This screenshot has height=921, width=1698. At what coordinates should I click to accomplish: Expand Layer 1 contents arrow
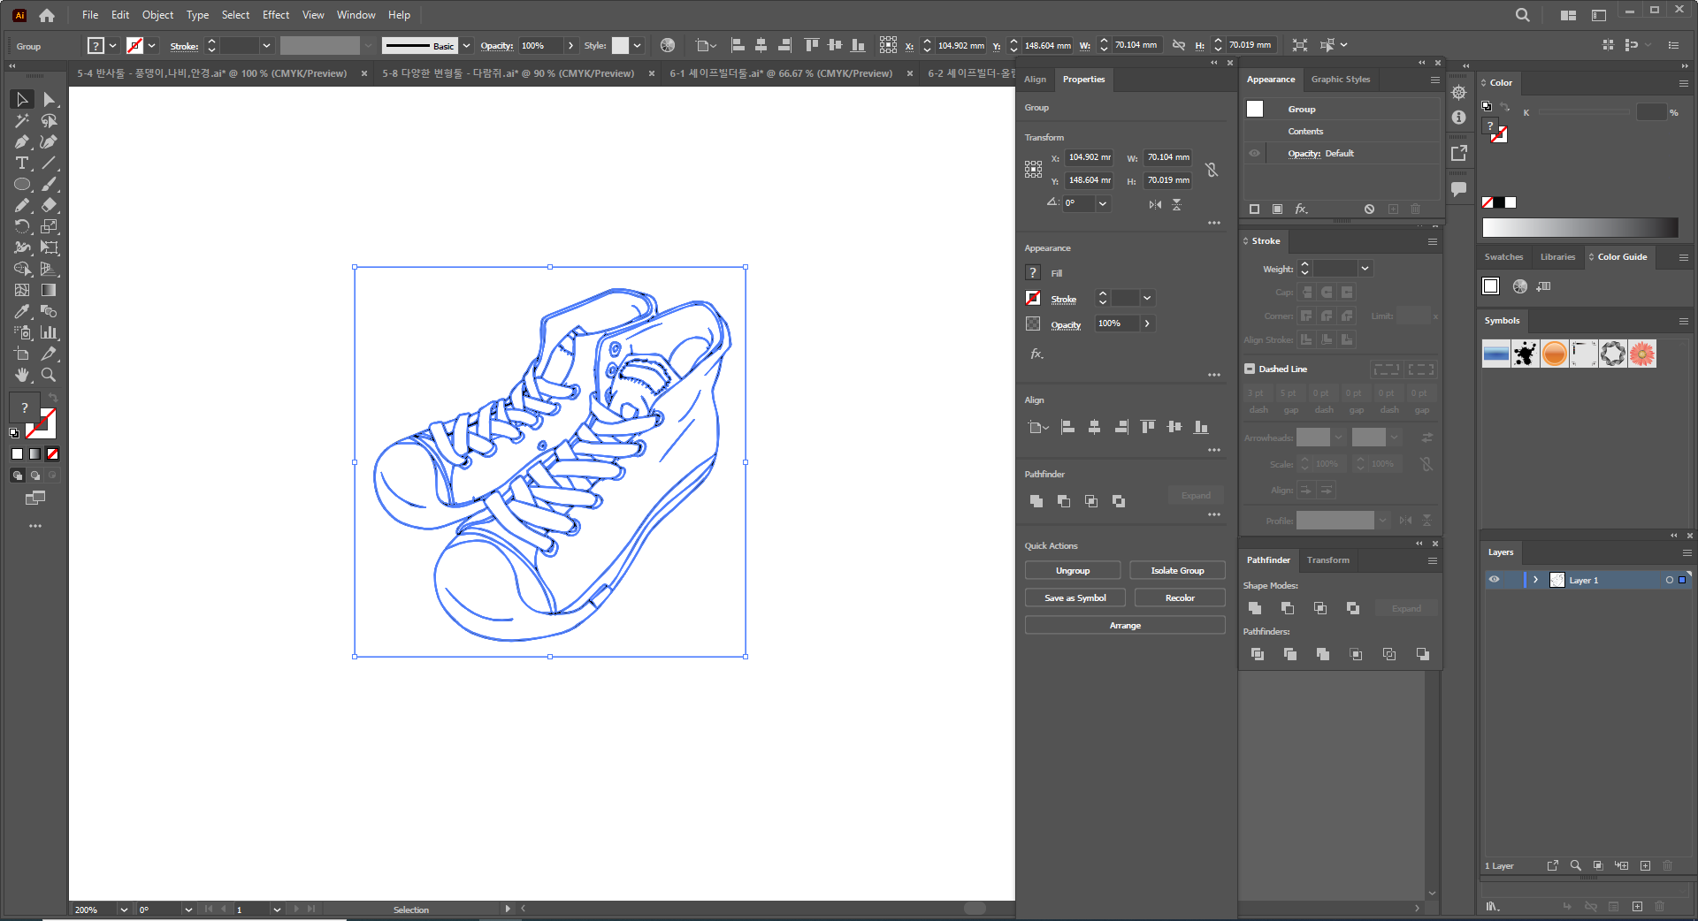(1536, 580)
